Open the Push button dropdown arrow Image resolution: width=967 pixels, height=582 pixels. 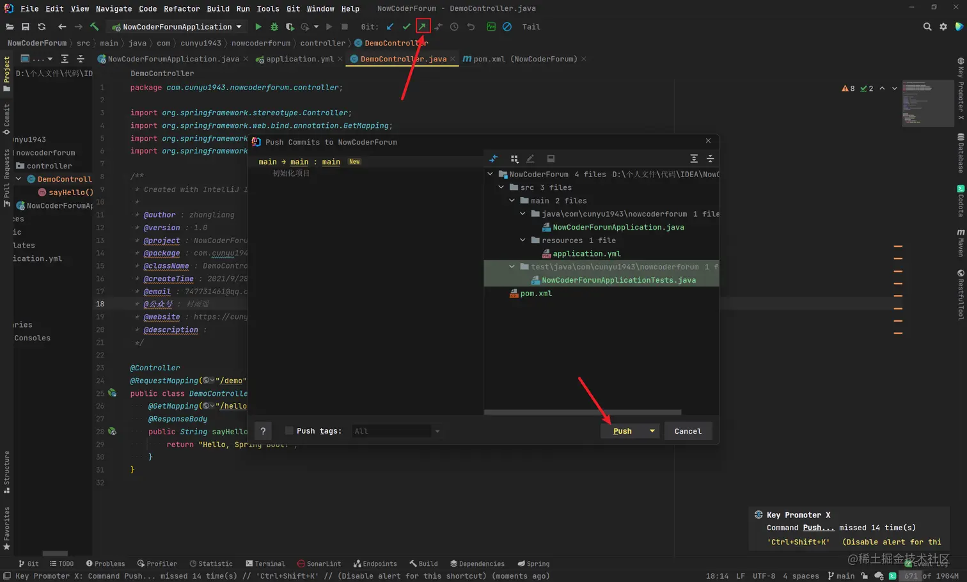tap(652, 431)
